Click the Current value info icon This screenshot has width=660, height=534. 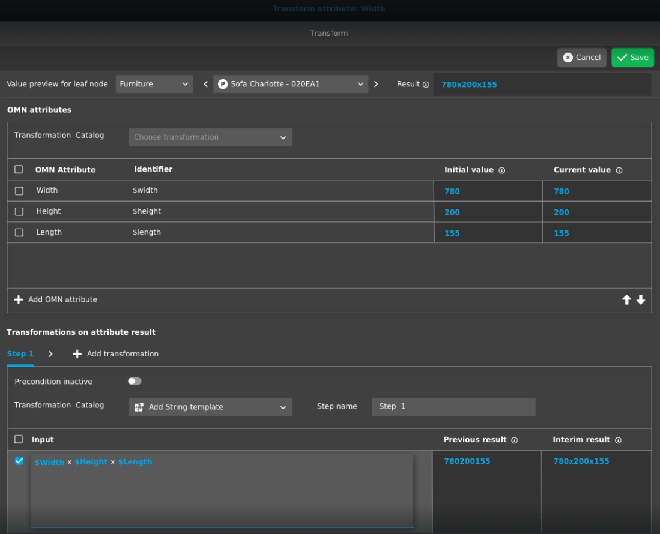pyautogui.click(x=619, y=170)
